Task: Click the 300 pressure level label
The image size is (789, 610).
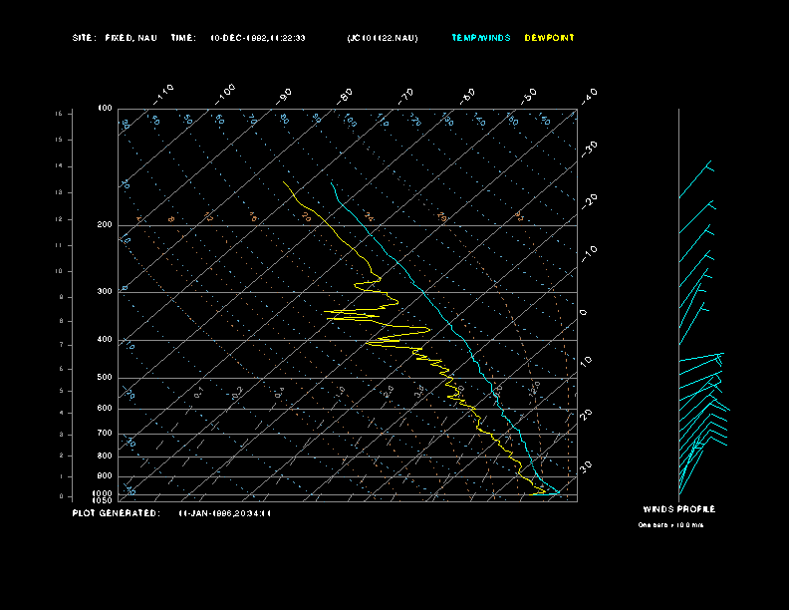Action: [105, 292]
